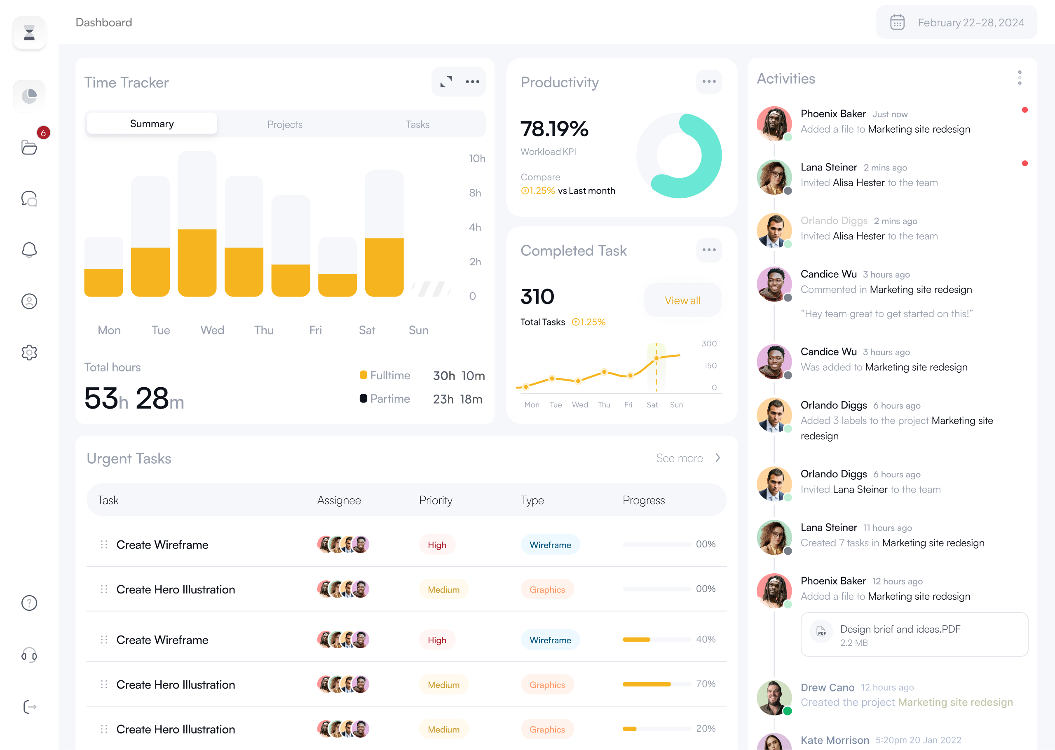The height and width of the screenshot is (750, 1055).
Task: Open the projects folder icon with badge
Action: [29, 147]
